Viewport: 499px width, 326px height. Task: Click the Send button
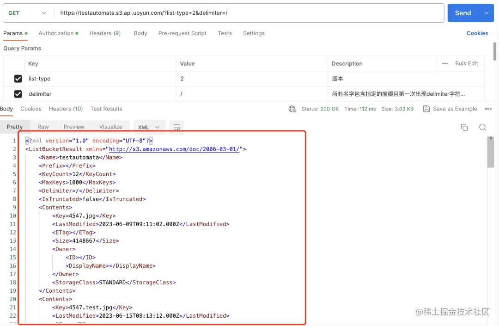[x=462, y=13]
